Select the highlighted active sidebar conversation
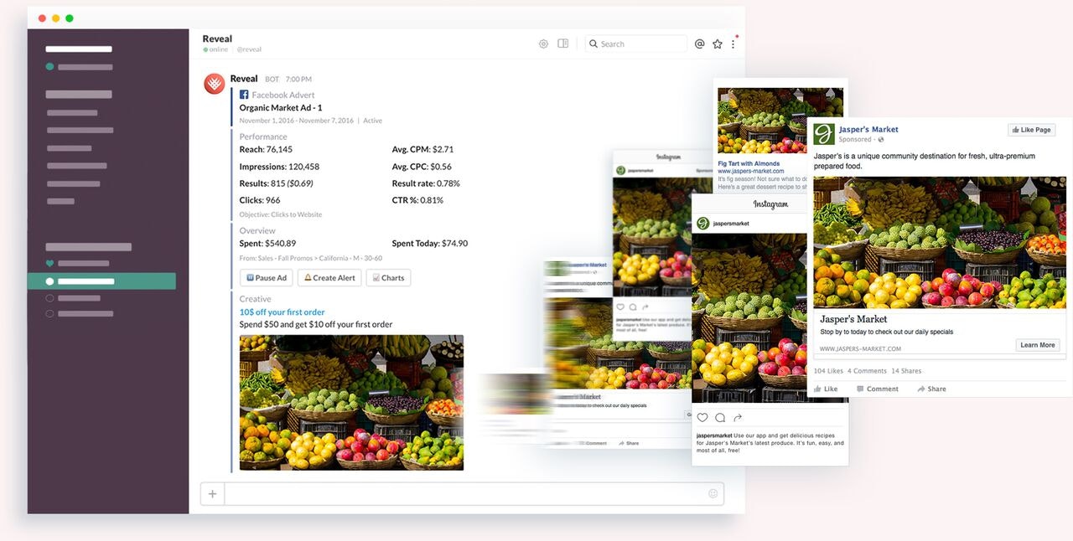Screen dimensions: 1073x541 101,281
